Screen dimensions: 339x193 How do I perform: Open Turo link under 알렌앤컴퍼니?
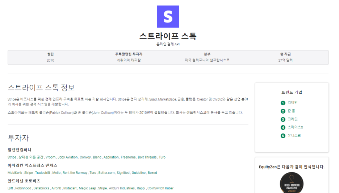tap(162, 157)
